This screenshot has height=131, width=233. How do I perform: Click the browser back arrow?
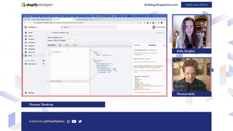[25, 23]
